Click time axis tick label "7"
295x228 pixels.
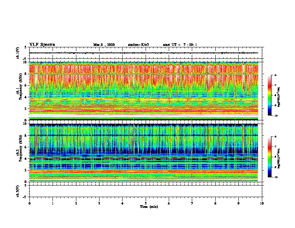(192, 203)
